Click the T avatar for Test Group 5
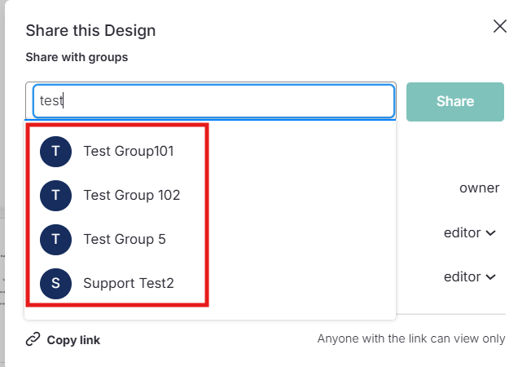518x367 pixels. [55, 239]
